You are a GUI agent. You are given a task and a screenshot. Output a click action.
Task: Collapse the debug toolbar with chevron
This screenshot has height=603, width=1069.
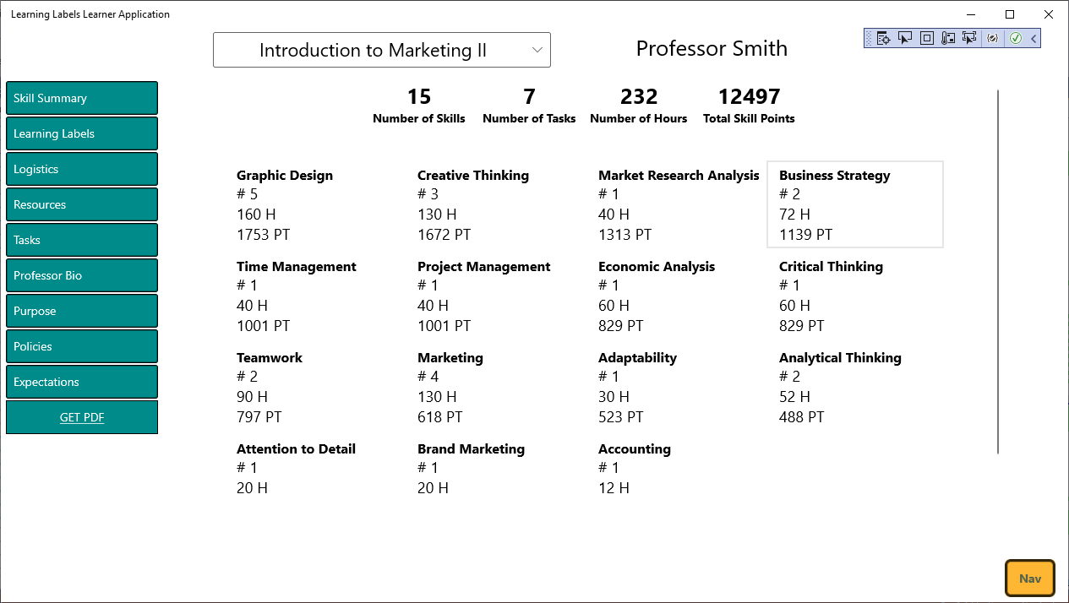pyautogui.click(x=1034, y=38)
